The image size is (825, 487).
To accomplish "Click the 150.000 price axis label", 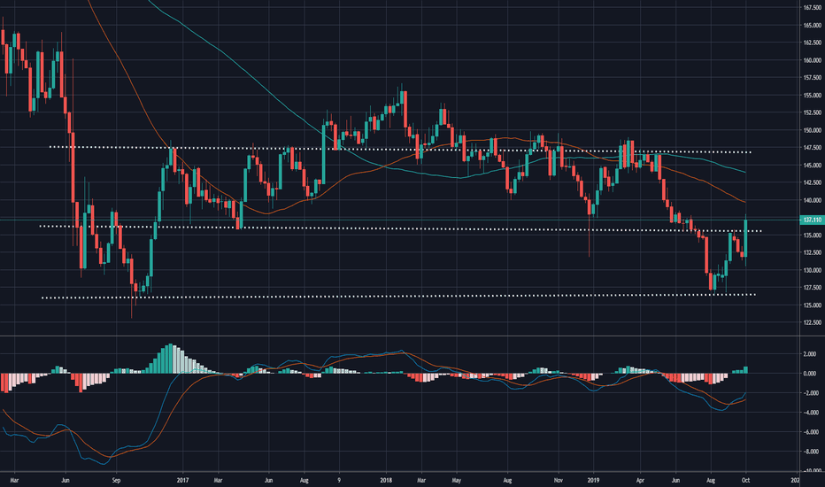I will coord(813,130).
